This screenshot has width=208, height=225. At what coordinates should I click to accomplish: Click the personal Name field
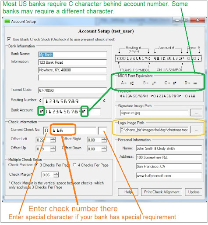click(169, 149)
